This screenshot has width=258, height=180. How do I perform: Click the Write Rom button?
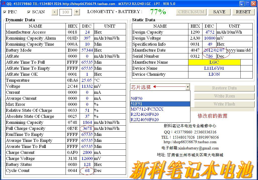click(x=224, y=96)
